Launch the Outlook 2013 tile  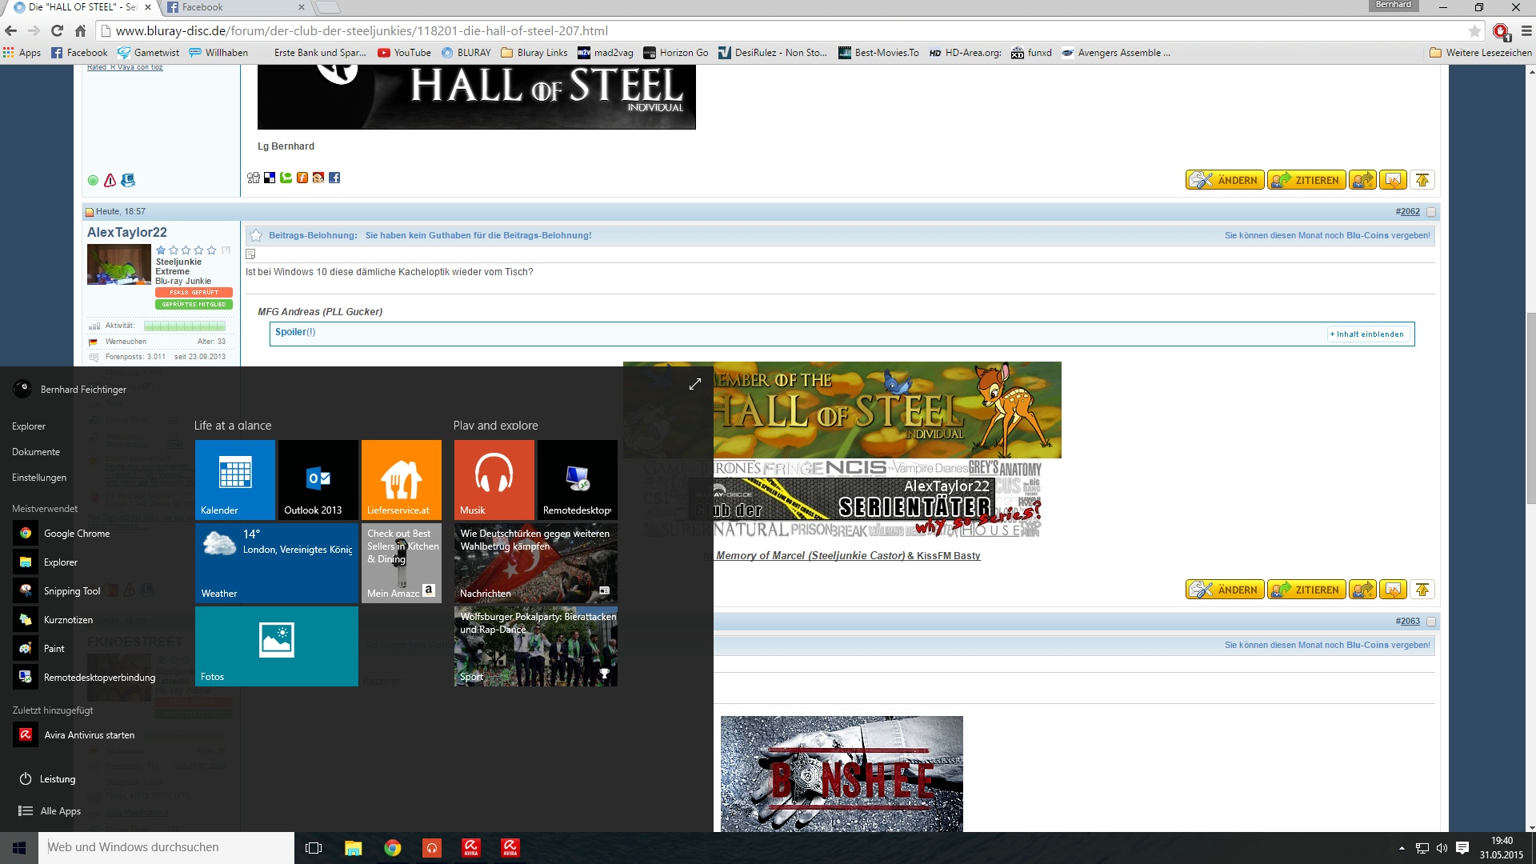318,478
